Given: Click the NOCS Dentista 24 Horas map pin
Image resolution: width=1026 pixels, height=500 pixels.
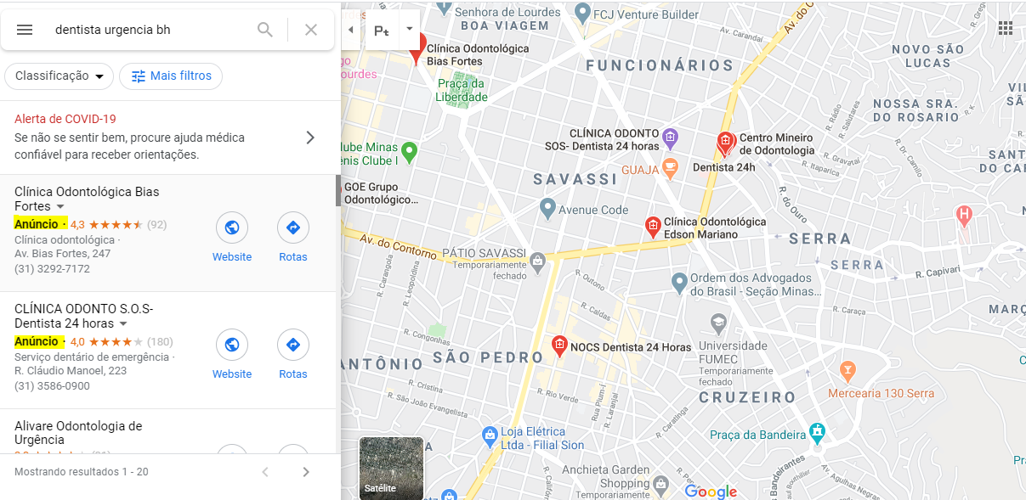Looking at the screenshot, I should pyautogui.click(x=559, y=346).
